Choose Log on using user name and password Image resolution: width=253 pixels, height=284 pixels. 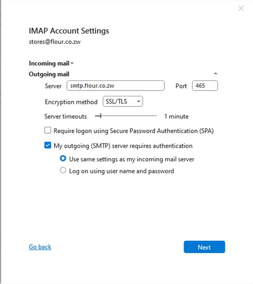click(x=63, y=171)
